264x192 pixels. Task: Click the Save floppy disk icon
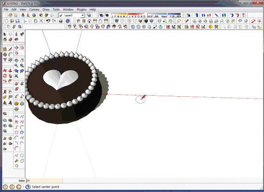tap(17, 21)
